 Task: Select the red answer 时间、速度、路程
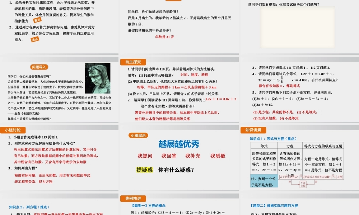pos(194,75)
